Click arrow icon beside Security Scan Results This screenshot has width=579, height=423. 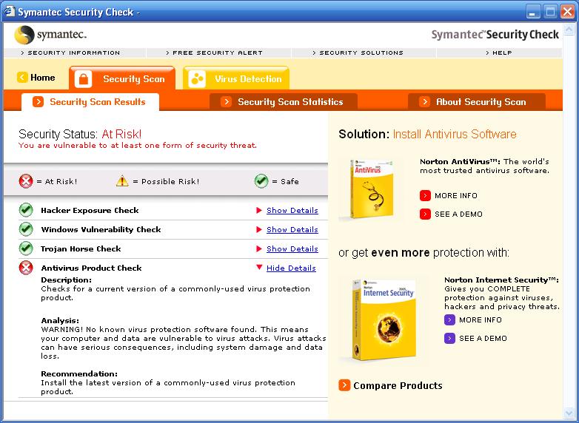(x=38, y=102)
